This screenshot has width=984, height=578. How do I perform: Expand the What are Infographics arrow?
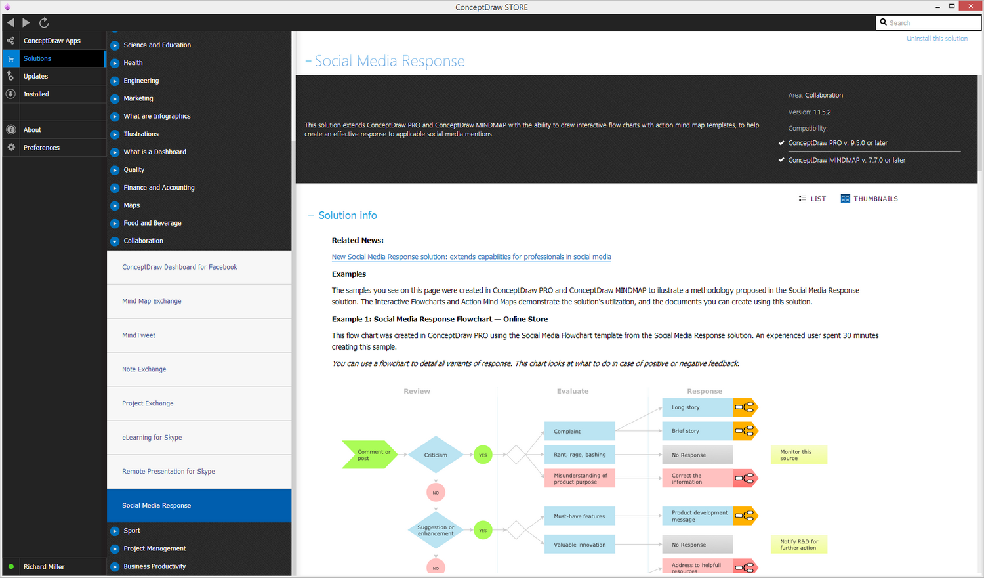click(115, 116)
